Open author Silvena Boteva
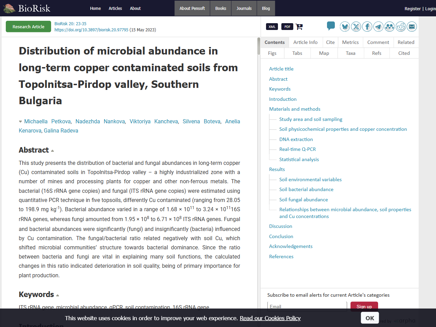The width and height of the screenshot is (436, 327). coord(201,121)
